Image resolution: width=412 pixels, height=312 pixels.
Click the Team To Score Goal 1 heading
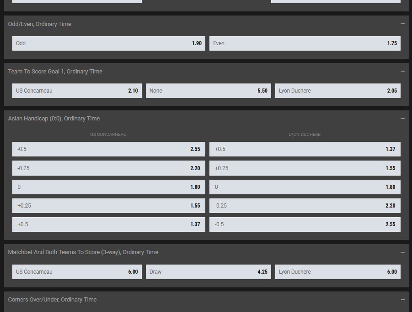coord(55,72)
